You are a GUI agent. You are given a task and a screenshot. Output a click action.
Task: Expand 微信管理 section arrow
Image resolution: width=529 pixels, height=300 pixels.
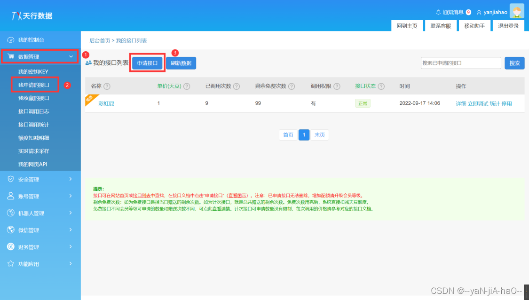coord(71,230)
